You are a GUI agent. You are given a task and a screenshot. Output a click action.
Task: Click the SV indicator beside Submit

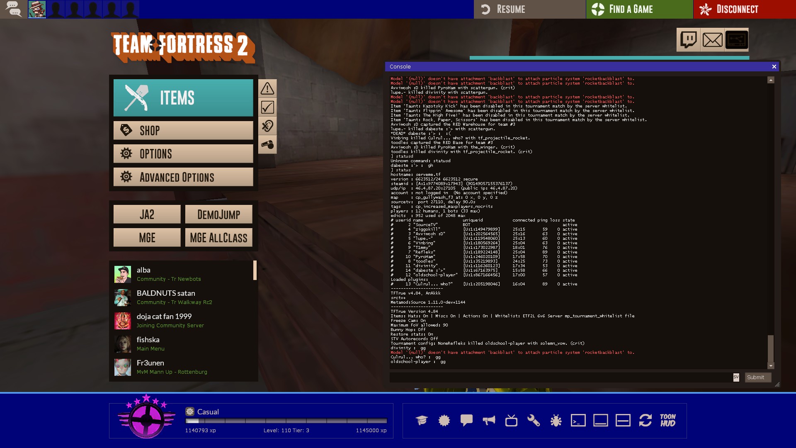[736, 377]
